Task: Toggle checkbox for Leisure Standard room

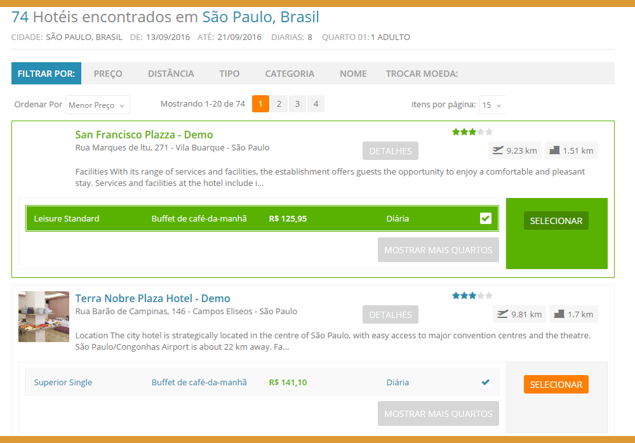Action: pos(486,218)
